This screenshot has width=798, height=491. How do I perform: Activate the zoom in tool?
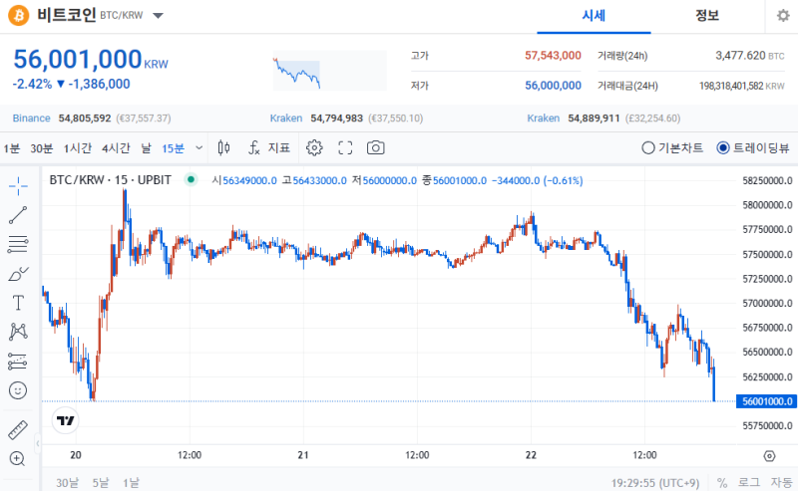17,458
